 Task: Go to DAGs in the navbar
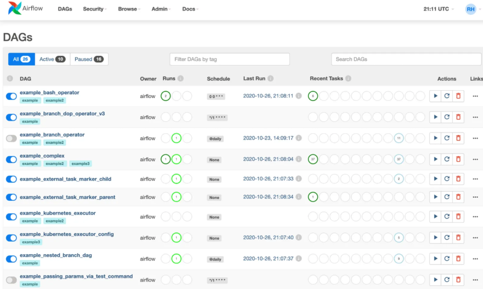[x=65, y=9]
